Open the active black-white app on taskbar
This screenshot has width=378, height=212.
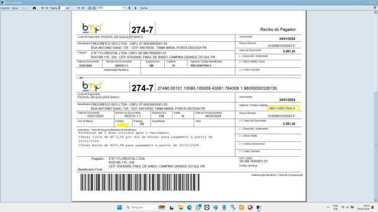(x=259, y=207)
